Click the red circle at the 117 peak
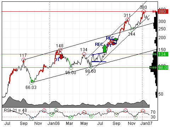Image resolution: width=170 pixels, height=127 pixels. click(24, 60)
